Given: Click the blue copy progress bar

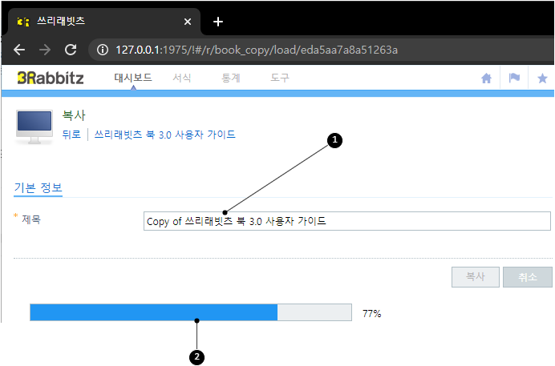Looking at the screenshot, I should pos(191,312).
